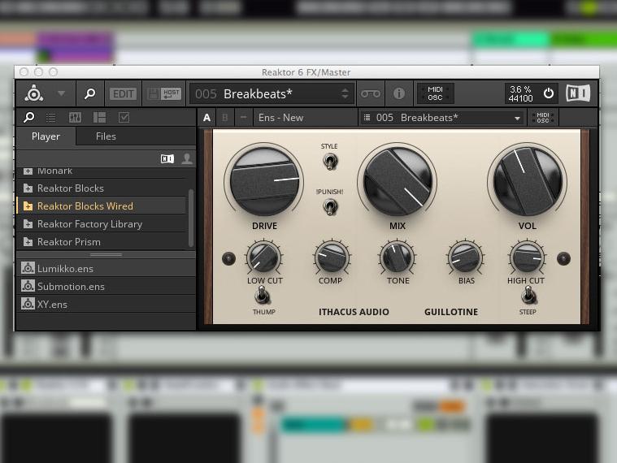Open the Reaktor logo main menu
Image resolution: width=617 pixels, height=463 pixels.
34,93
